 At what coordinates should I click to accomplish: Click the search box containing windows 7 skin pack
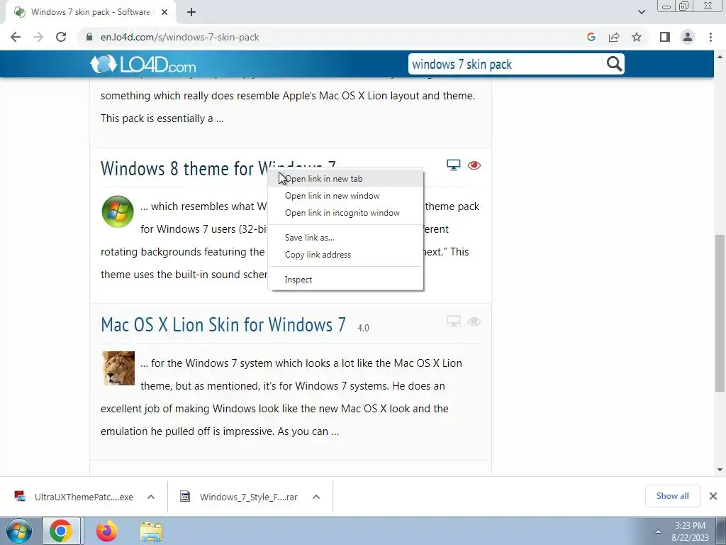pos(506,64)
